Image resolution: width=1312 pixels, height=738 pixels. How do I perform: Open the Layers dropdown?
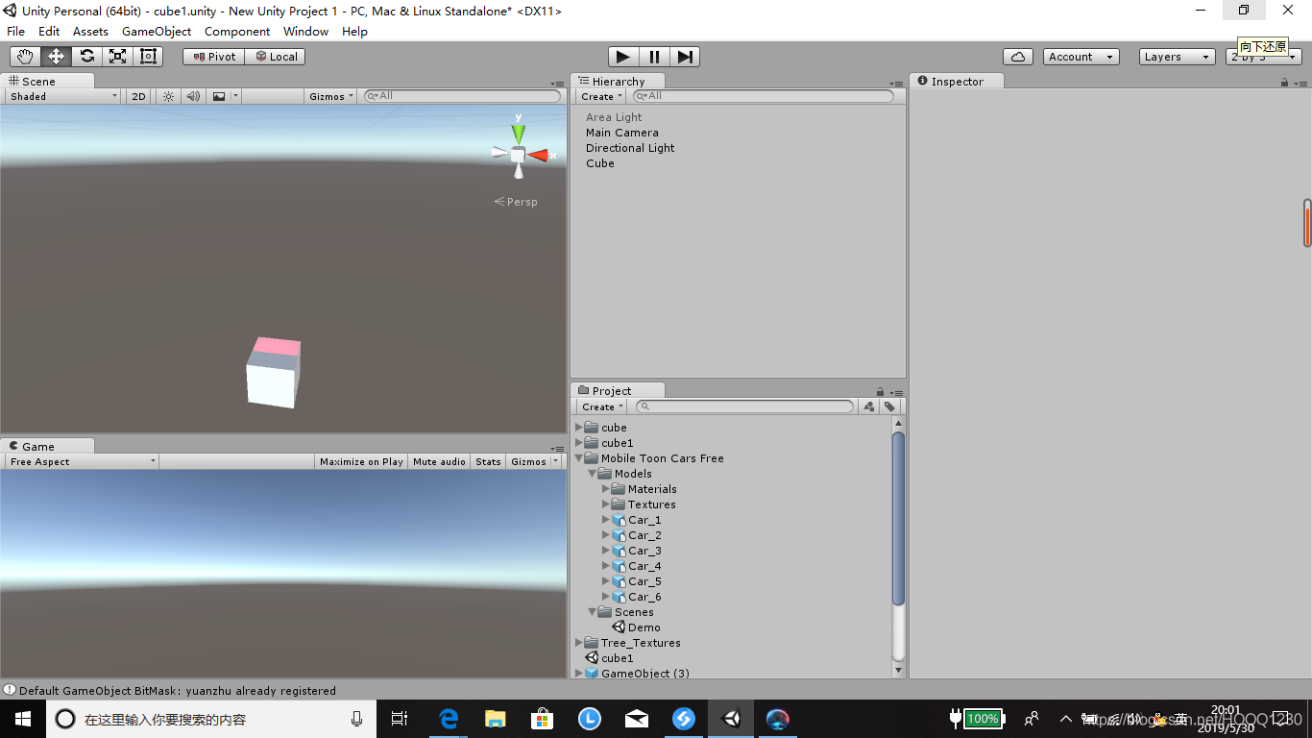1178,57
